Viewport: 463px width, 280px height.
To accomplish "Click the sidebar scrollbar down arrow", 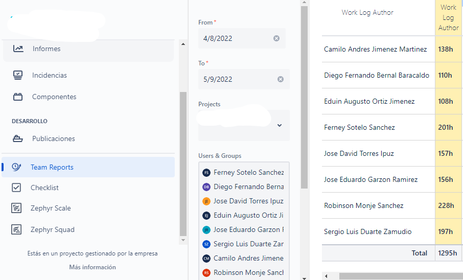I will click(183, 240).
